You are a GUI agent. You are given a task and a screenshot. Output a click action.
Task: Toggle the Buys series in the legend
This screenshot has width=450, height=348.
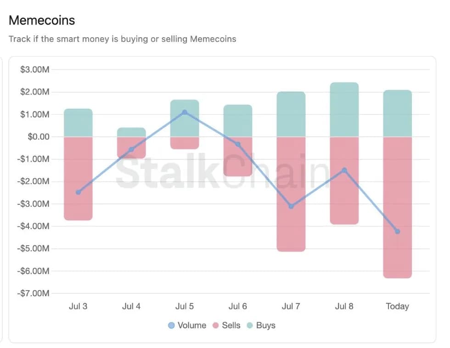(261, 326)
